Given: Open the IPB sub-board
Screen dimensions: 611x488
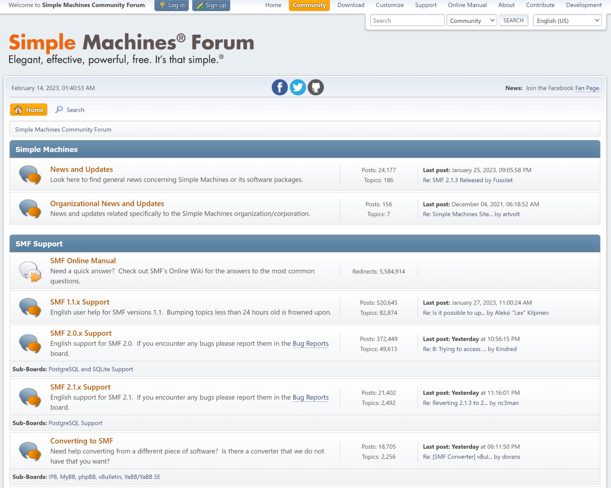Looking at the screenshot, I should [52, 477].
